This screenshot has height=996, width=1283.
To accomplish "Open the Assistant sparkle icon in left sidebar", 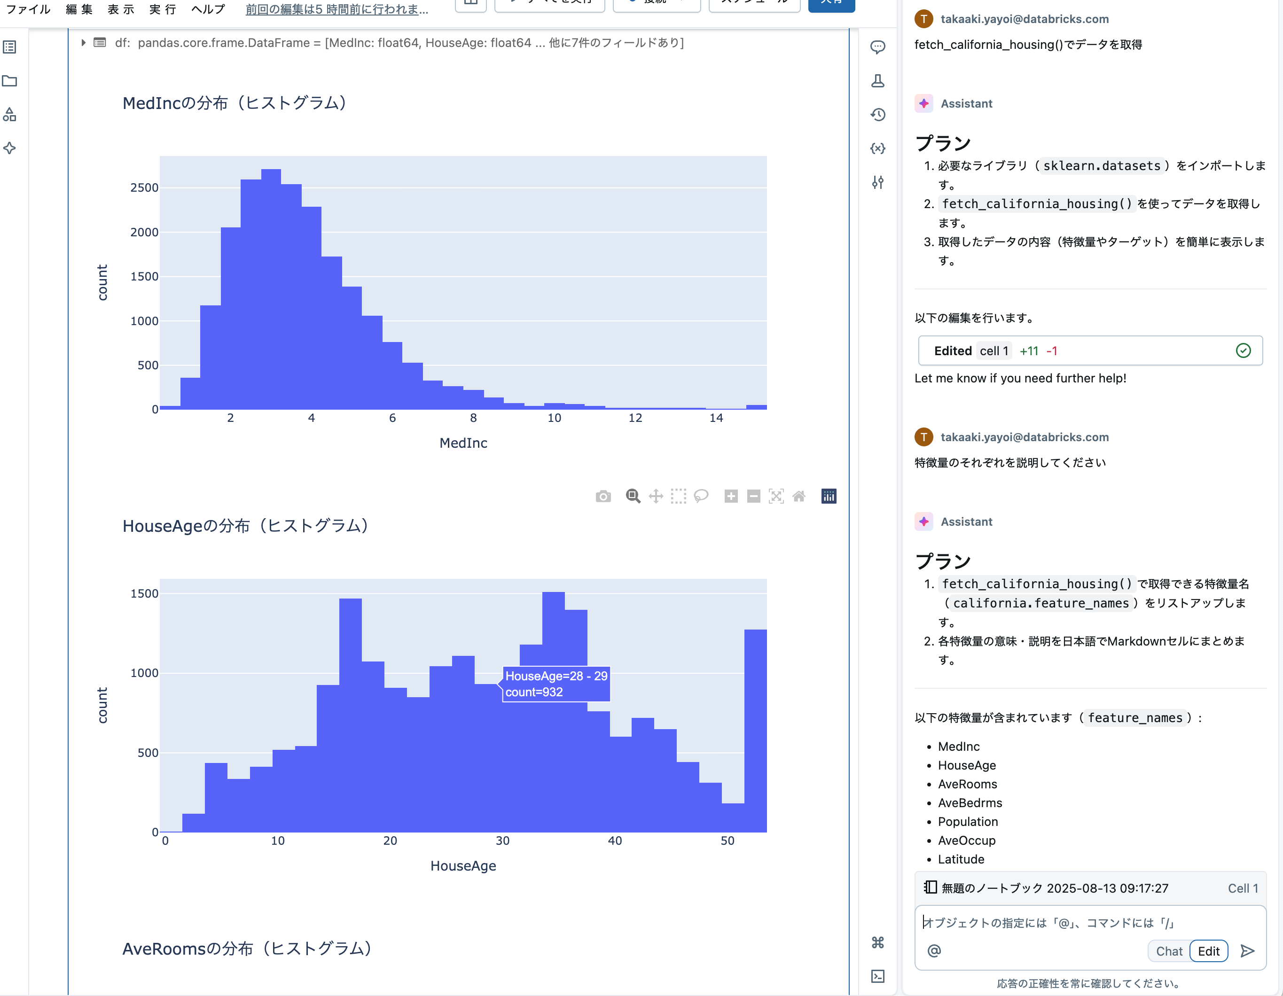I will [10, 148].
